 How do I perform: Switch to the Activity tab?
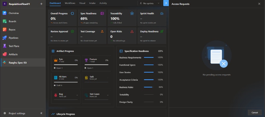[x=103, y=3]
